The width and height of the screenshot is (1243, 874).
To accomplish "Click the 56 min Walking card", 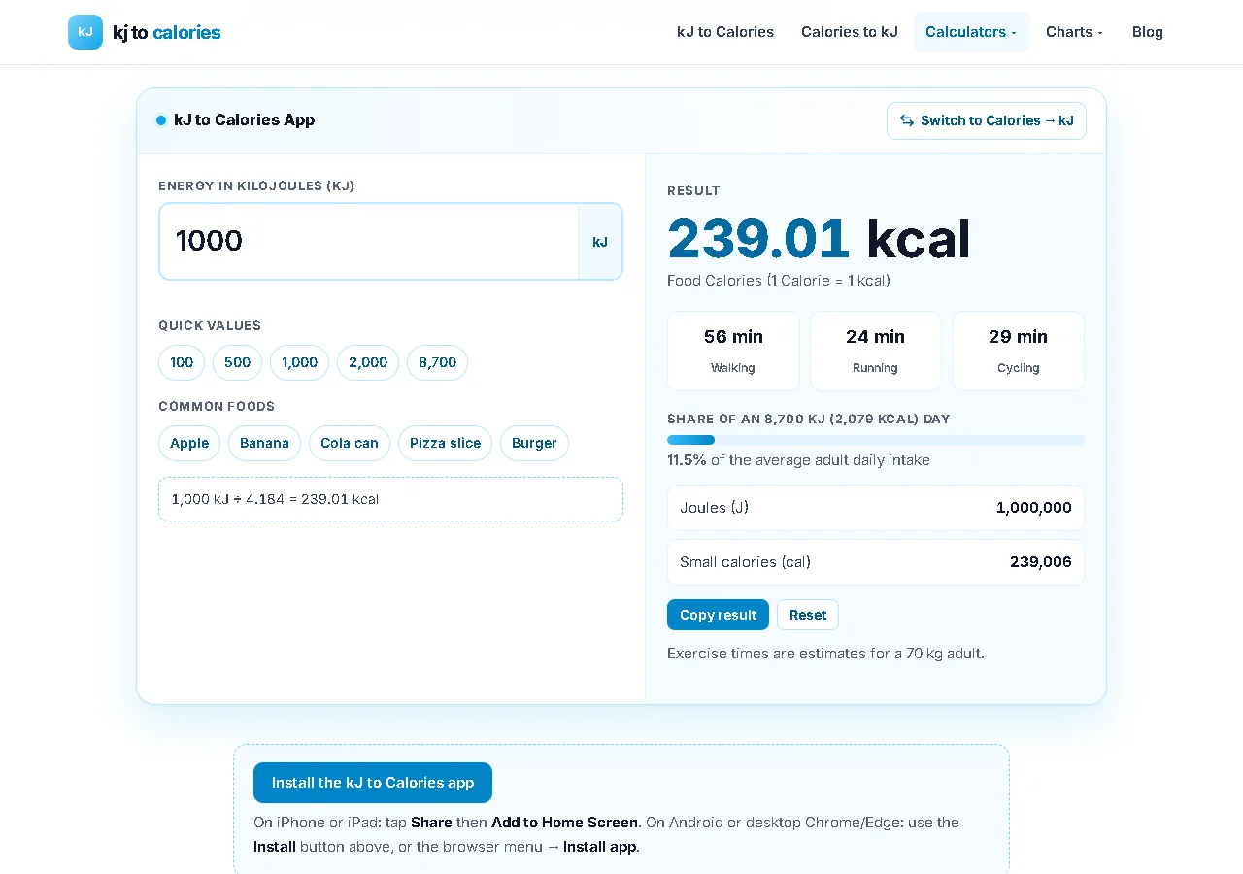I will [x=733, y=351].
